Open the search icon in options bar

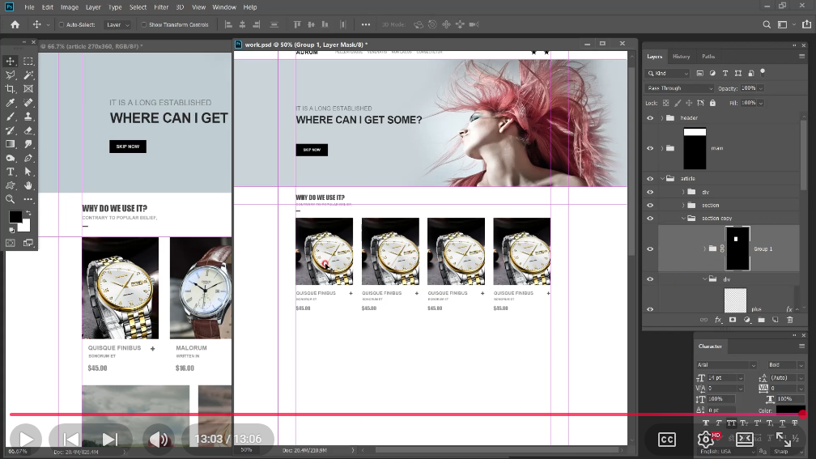tap(767, 24)
